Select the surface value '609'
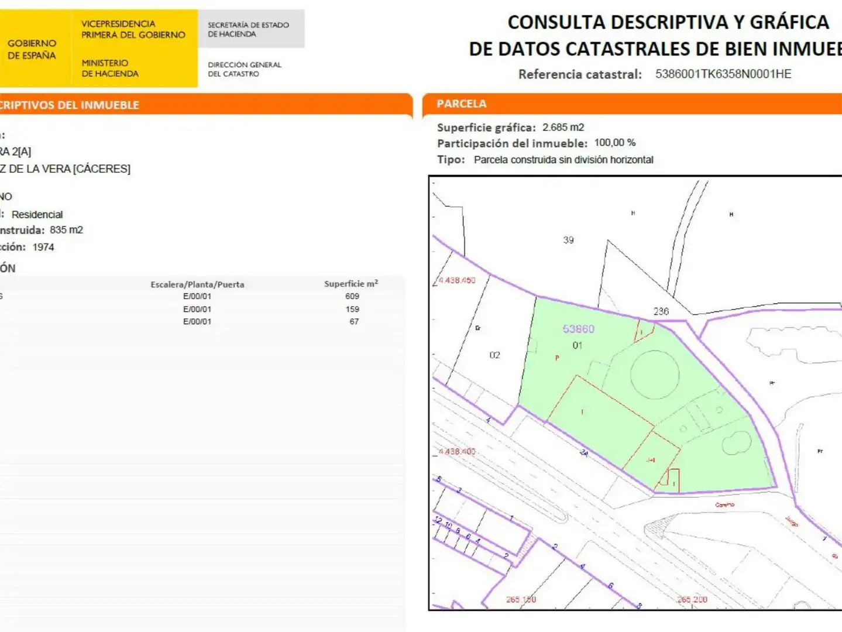Image resolution: width=842 pixels, height=632 pixels. coord(352,297)
